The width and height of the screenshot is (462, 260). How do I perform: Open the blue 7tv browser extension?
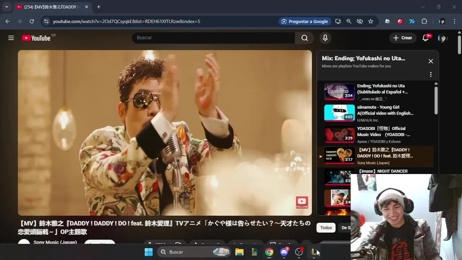click(x=412, y=21)
